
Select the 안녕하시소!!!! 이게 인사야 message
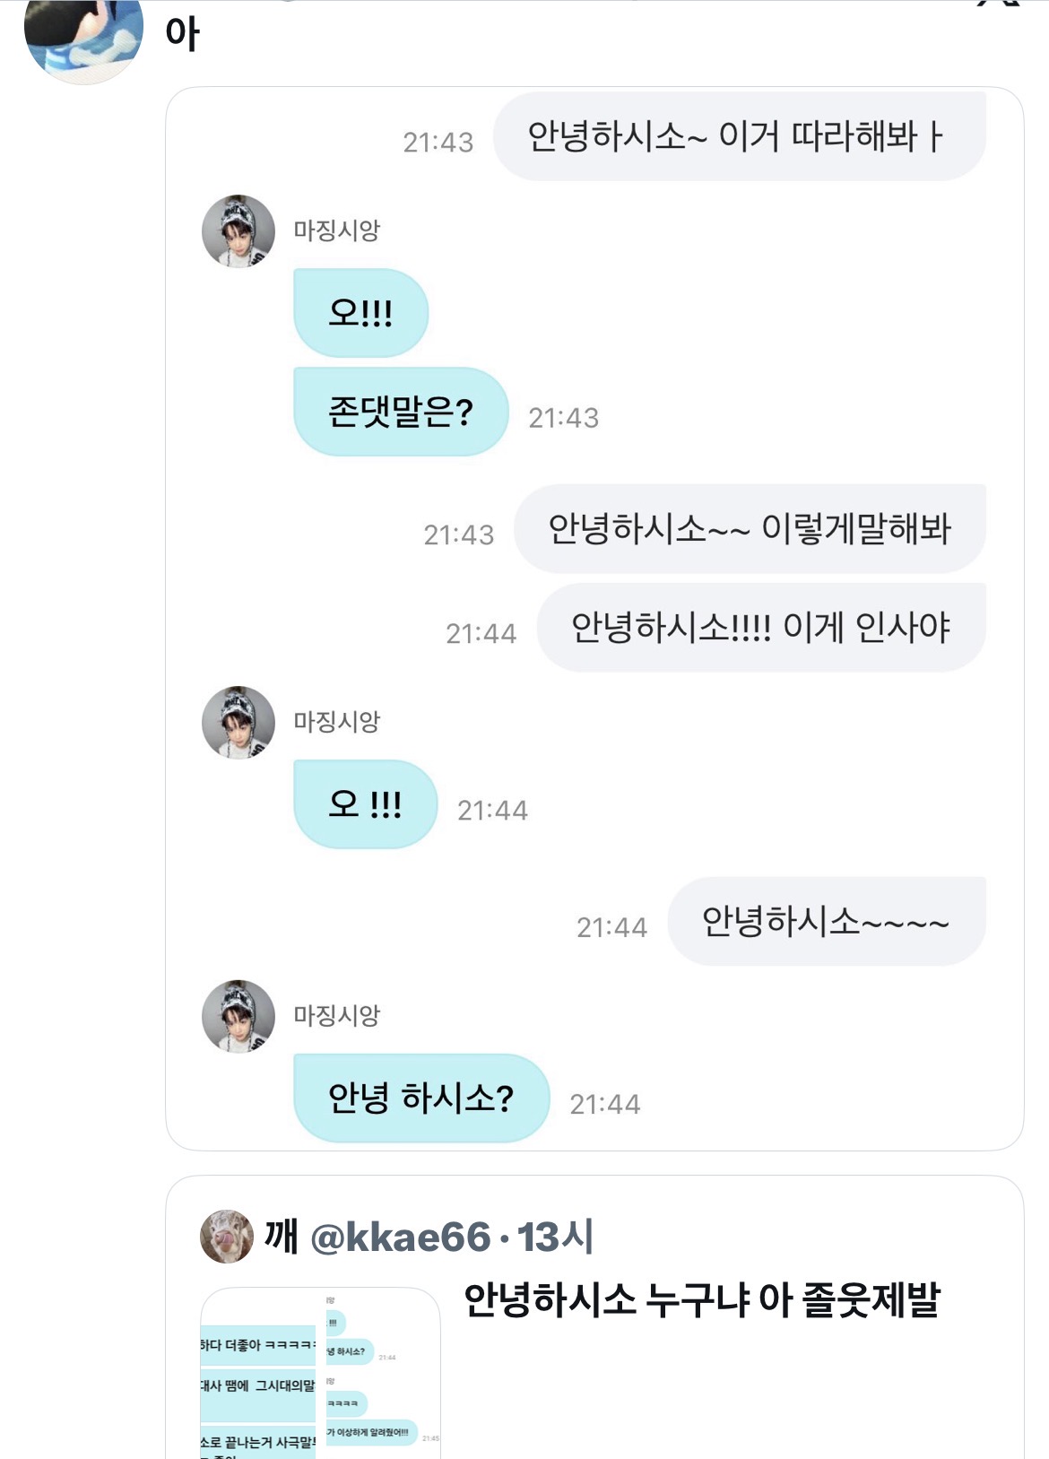pyautogui.click(x=760, y=628)
